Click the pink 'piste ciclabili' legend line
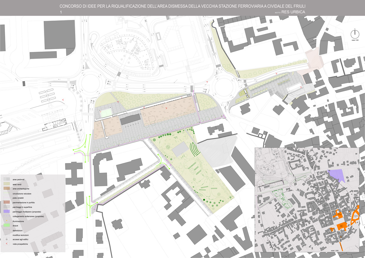Screen dimensions: 365x258 click(x=7, y=198)
